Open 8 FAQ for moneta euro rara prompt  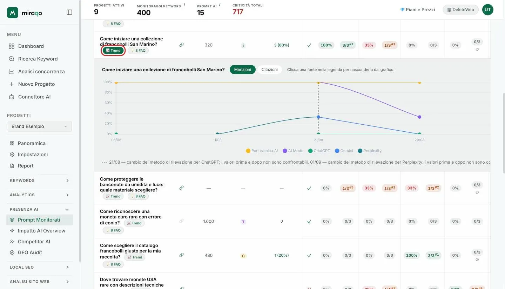tap(113, 230)
